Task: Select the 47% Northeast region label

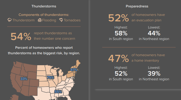Action: 74,70
